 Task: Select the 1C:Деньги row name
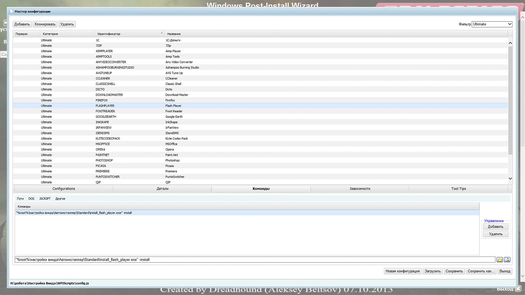[x=173, y=40]
